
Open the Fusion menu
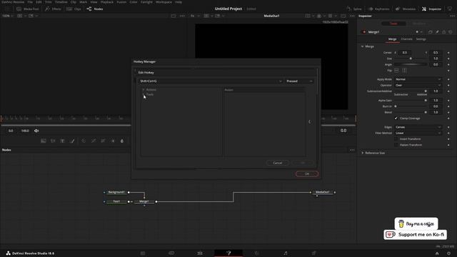[x=121, y=2]
